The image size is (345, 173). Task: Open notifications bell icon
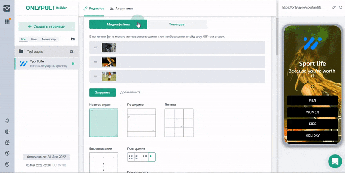(7, 121)
